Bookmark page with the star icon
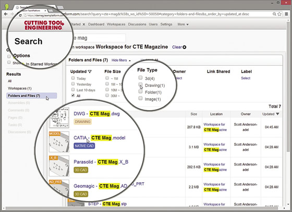Viewport: 292px width, 212px height. click(x=279, y=14)
